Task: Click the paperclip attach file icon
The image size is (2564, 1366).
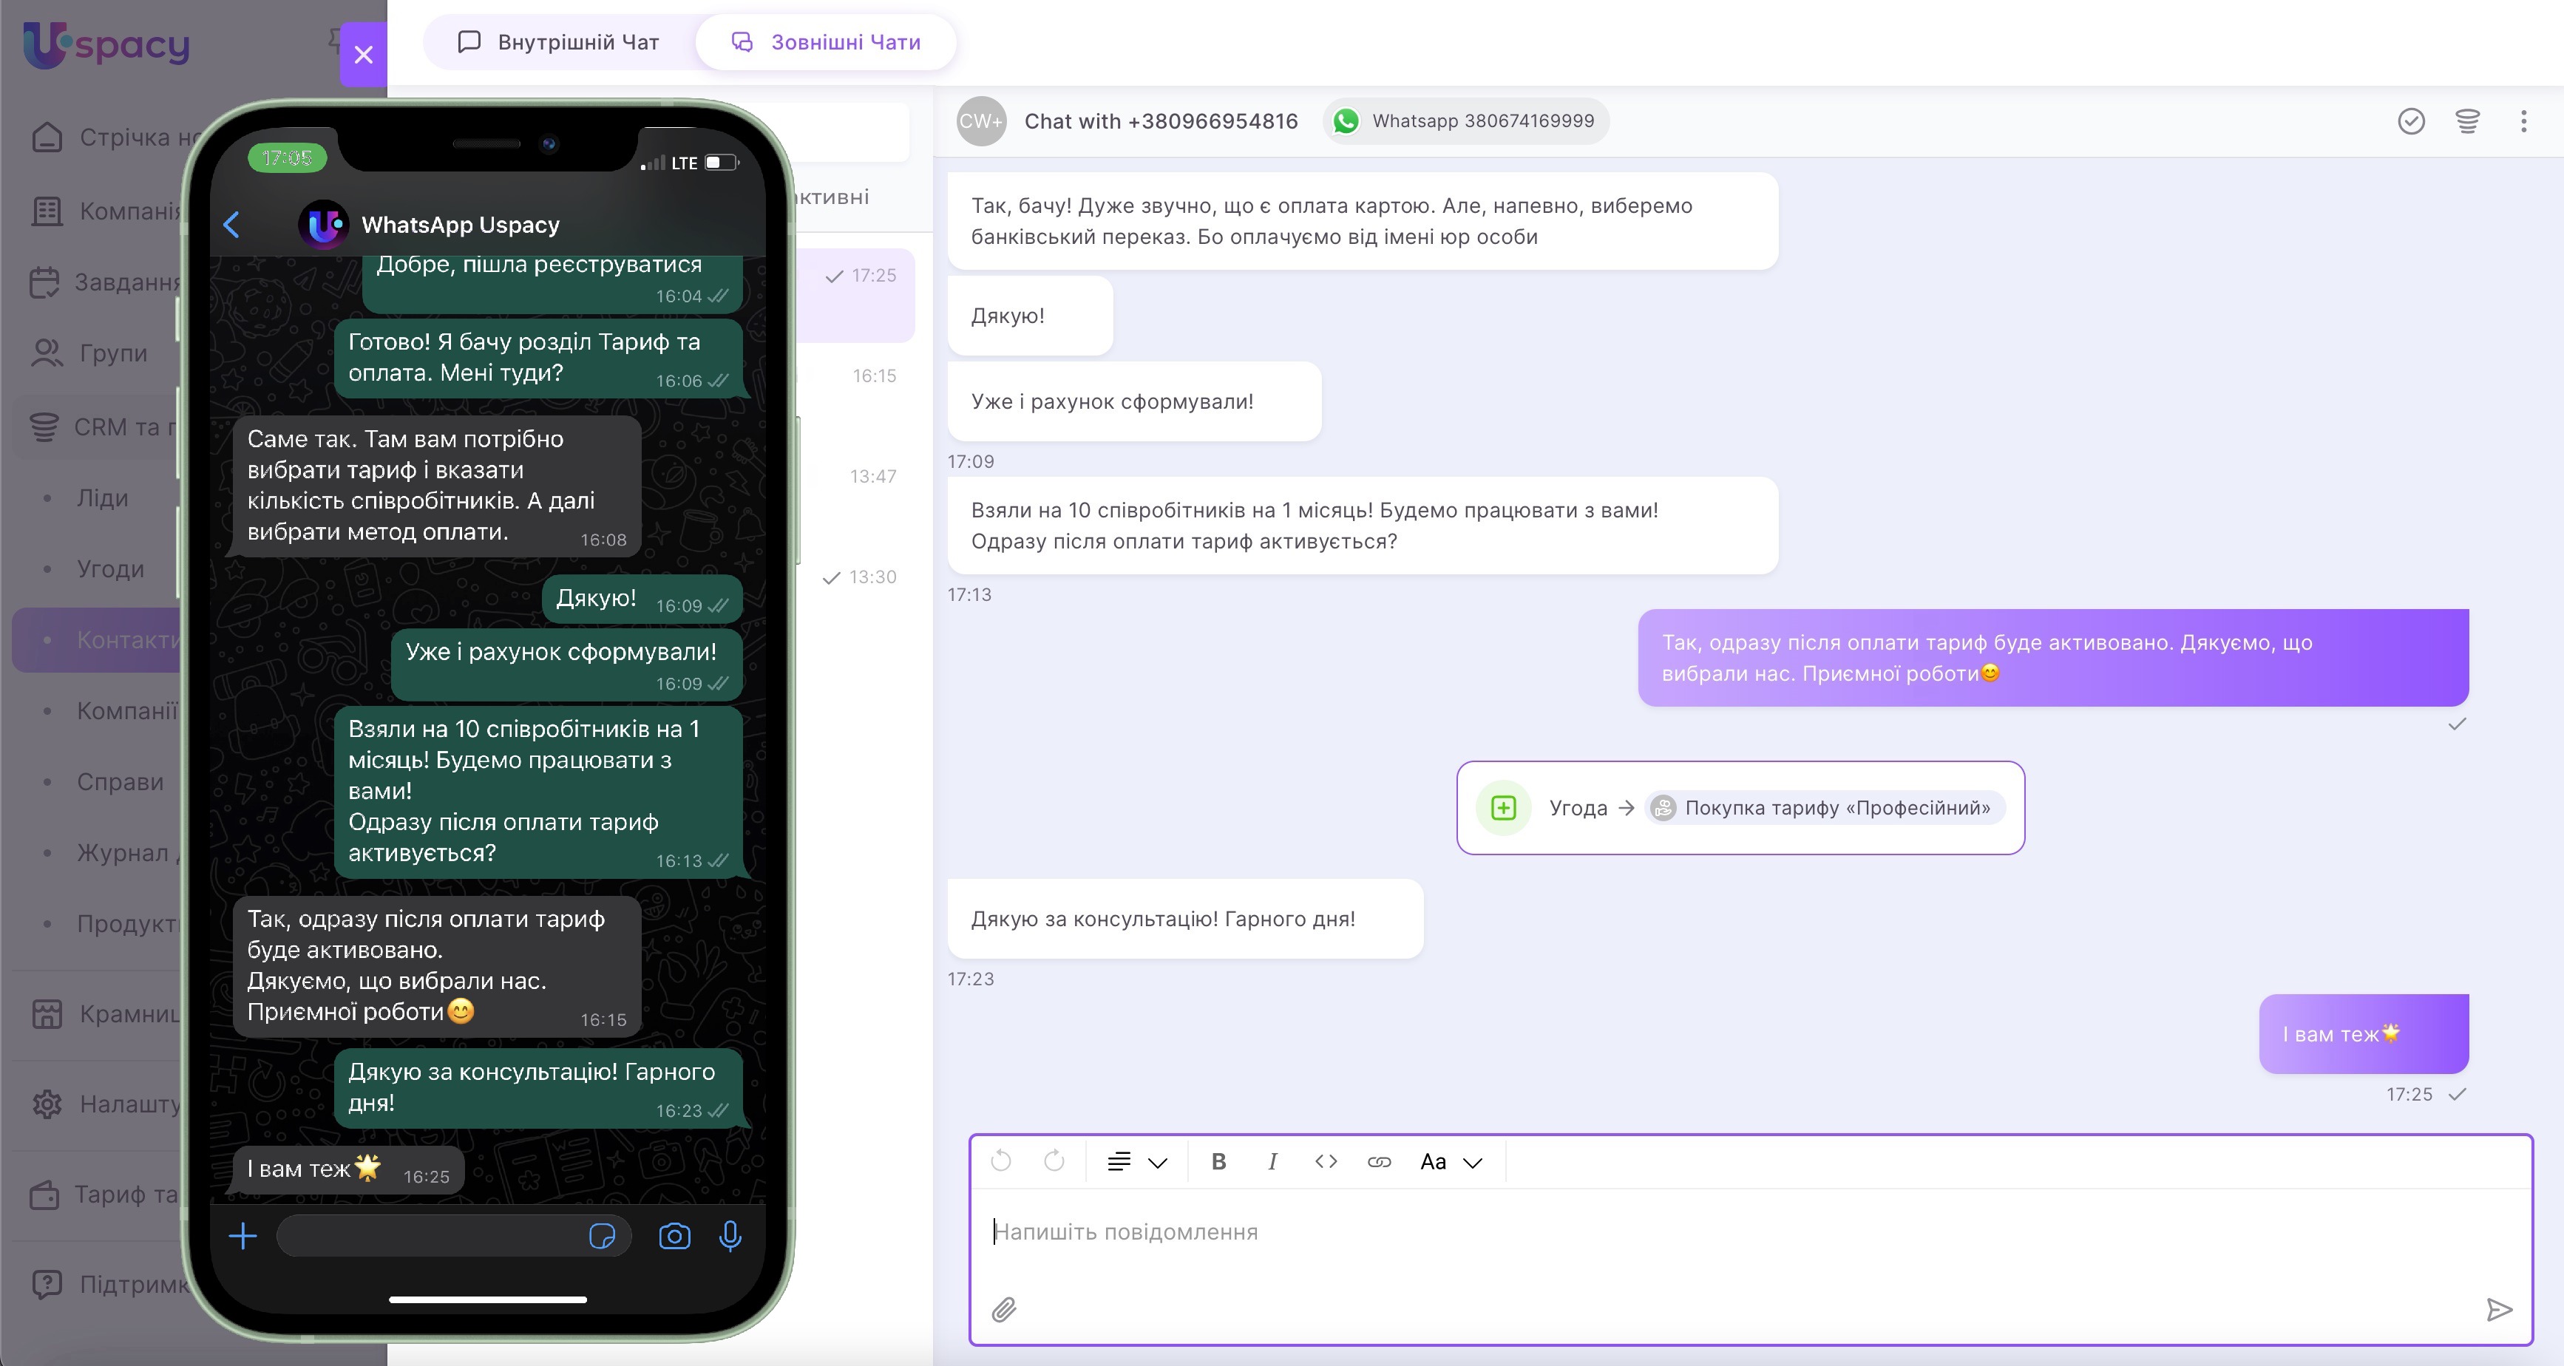Action: coord(1003,1309)
